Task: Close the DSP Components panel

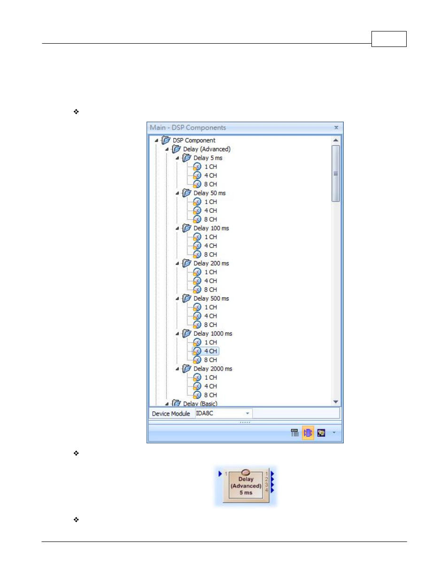Action: [336, 127]
